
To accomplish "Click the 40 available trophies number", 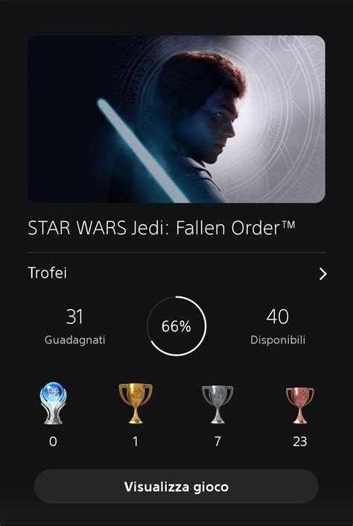I will click(278, 317).
